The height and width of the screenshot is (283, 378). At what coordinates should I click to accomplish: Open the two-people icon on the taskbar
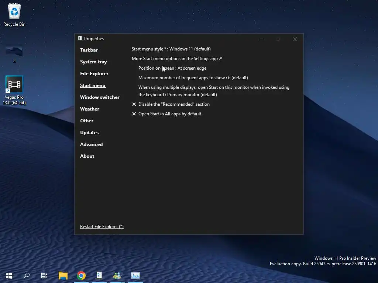(117, 276)
